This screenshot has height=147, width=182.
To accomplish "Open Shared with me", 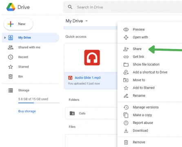I will click(x=29, y=47).
